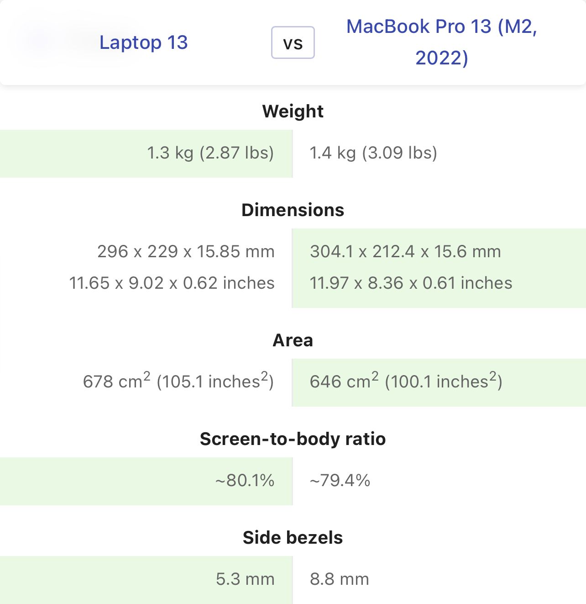This screenshot has height=604, width=586.
Task: Click the 678 cm² area value
Action: 178,381
